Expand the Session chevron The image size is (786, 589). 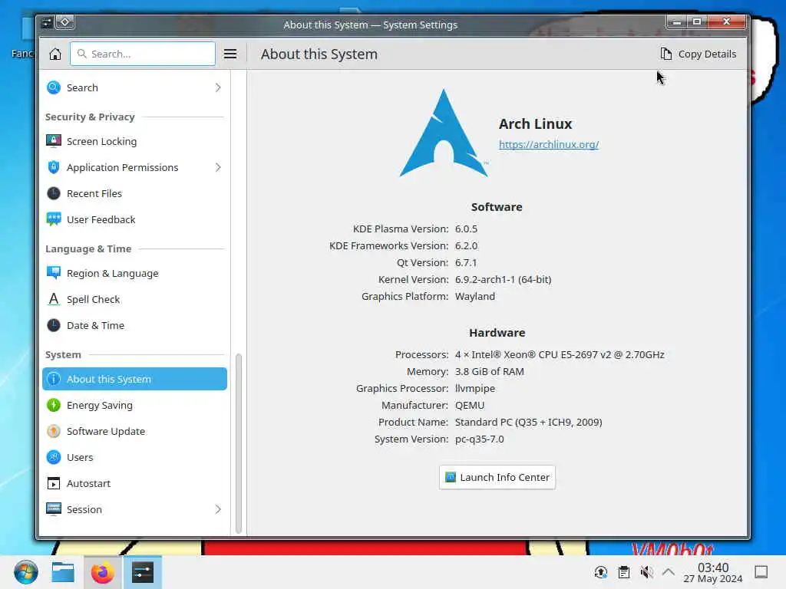tap(218, 509)
